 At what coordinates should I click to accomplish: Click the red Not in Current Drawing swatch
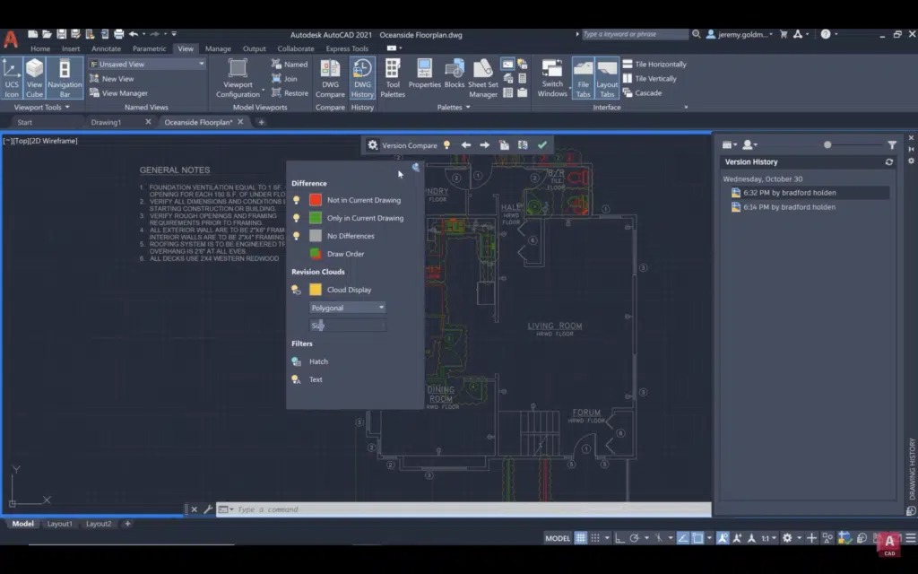click(x=316, y=200)
